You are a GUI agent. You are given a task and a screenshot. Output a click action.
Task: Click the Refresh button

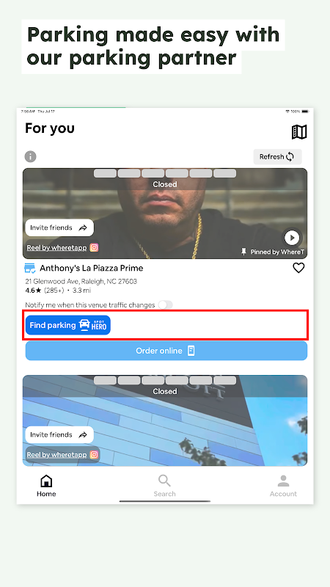277,156
